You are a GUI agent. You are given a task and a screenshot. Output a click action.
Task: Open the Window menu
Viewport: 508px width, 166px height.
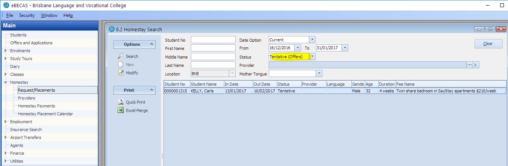point(49,15)
